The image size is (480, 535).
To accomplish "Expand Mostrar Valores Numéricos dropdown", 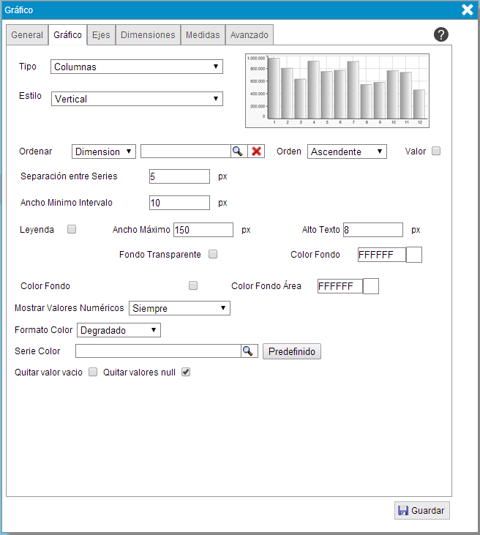I will pos(179,308).
